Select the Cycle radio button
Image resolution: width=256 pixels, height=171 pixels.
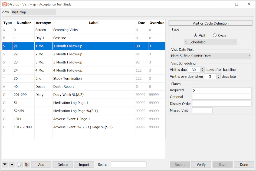pyautogui.click(x=215, y=35)
